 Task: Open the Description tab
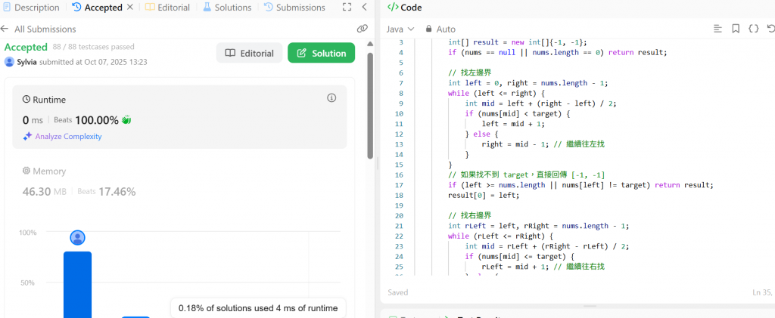pos(30,8)
